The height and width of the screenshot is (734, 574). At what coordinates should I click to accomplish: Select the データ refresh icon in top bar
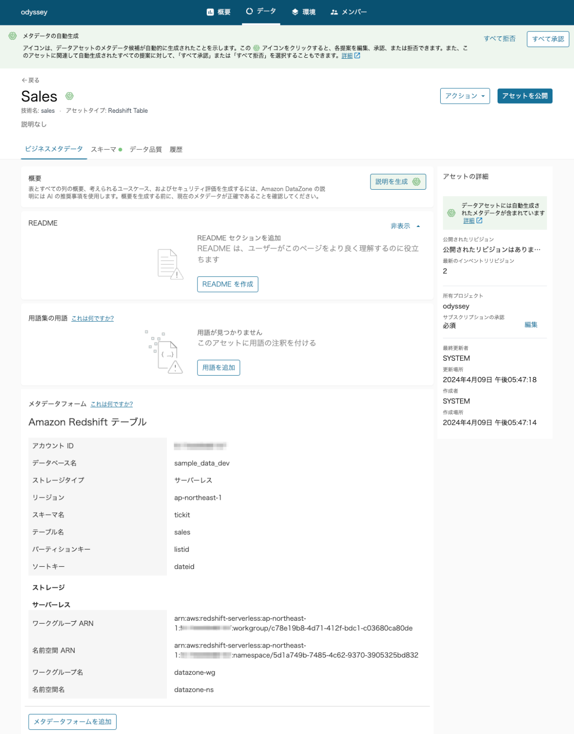249,12
